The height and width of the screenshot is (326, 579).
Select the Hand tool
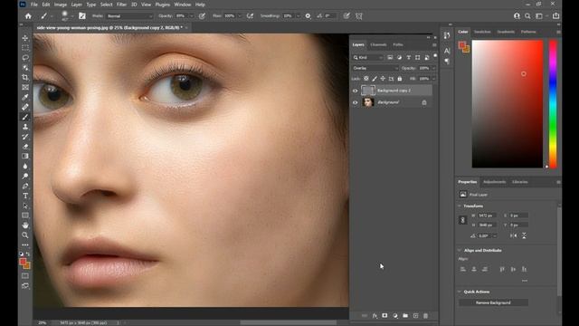point(25,225)
